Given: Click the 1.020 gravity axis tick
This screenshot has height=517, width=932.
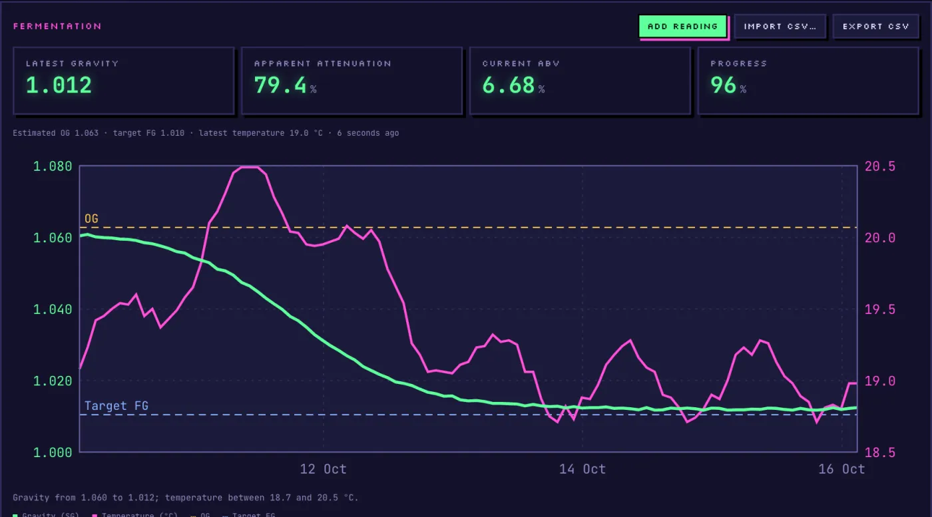Looking at the screenshot, I should click(53, 381).
